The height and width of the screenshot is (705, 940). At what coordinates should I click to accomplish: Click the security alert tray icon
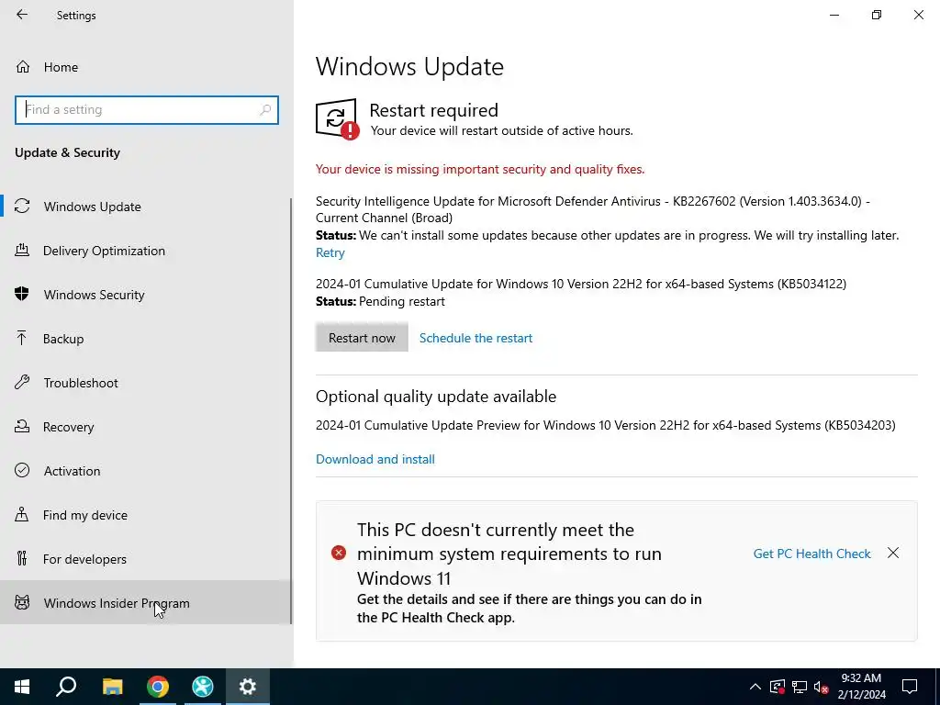[778, 687]
